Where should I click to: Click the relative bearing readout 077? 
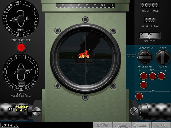click(x=21, y=83)
